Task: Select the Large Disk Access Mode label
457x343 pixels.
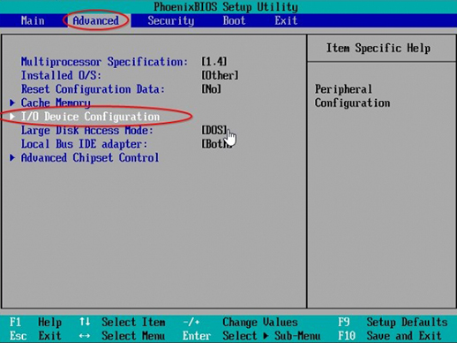Action: click(x=87, y=130)
